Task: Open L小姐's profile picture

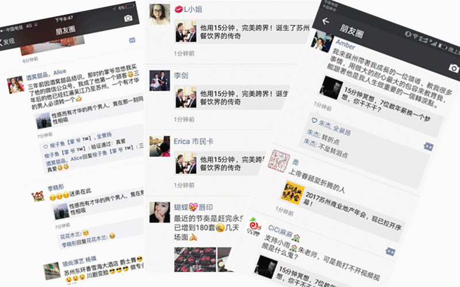Action: tap(160, 14)
